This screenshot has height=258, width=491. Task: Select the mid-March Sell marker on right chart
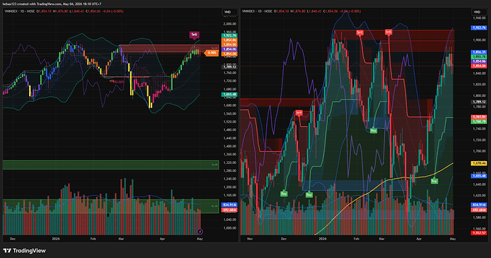coord(389,32)
